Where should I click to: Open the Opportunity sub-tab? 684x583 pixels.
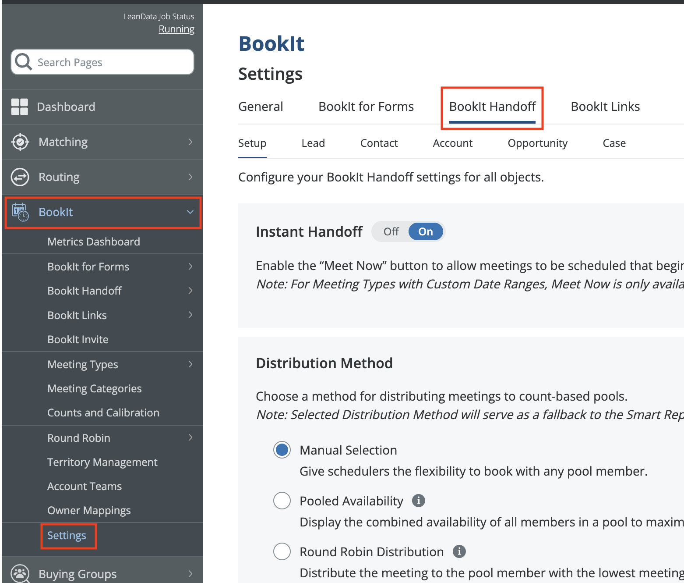point(537,143)
